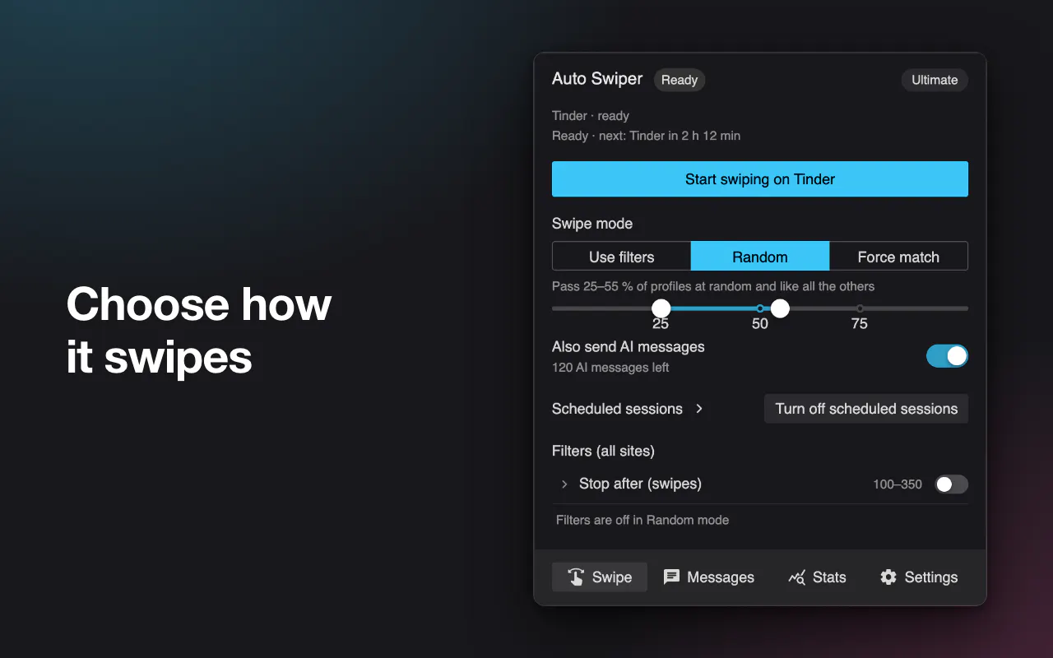Click the Ready status badge

680,80
